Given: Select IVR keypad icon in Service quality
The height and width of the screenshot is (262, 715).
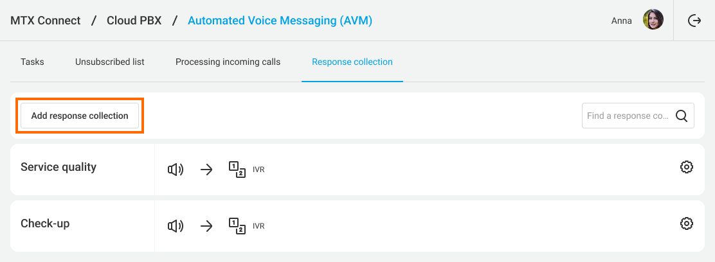Looking at the screenshot, I should point(237,169).
